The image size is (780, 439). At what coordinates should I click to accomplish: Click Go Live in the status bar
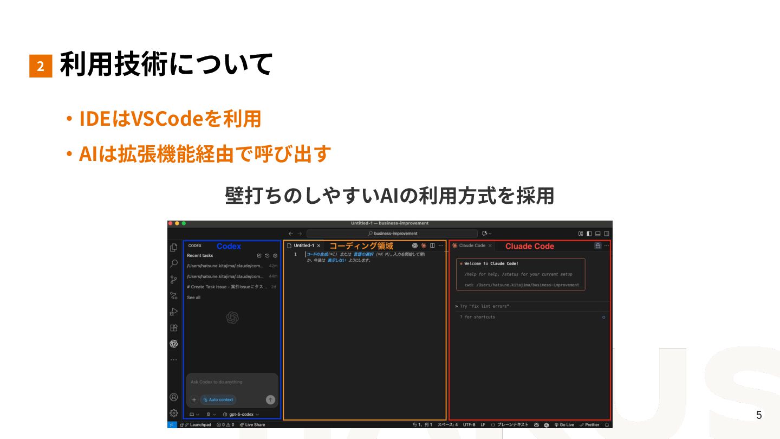[564, 424]
